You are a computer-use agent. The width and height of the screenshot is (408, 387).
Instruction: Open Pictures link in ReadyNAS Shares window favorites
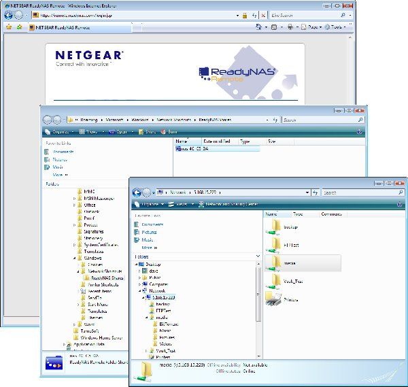click(x=60, y=160)
